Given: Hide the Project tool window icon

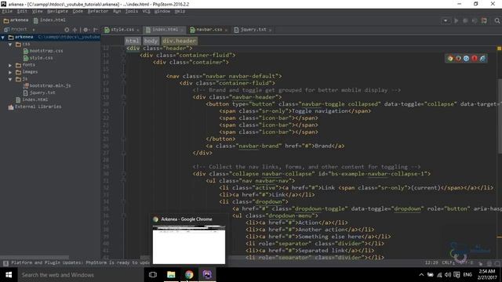Looking at the screenshot, I should click(x=96, y=30).
